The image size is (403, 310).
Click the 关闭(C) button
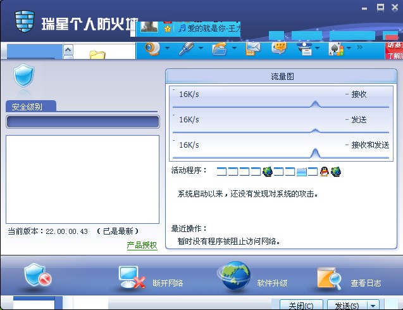click(x=301, y=306)
